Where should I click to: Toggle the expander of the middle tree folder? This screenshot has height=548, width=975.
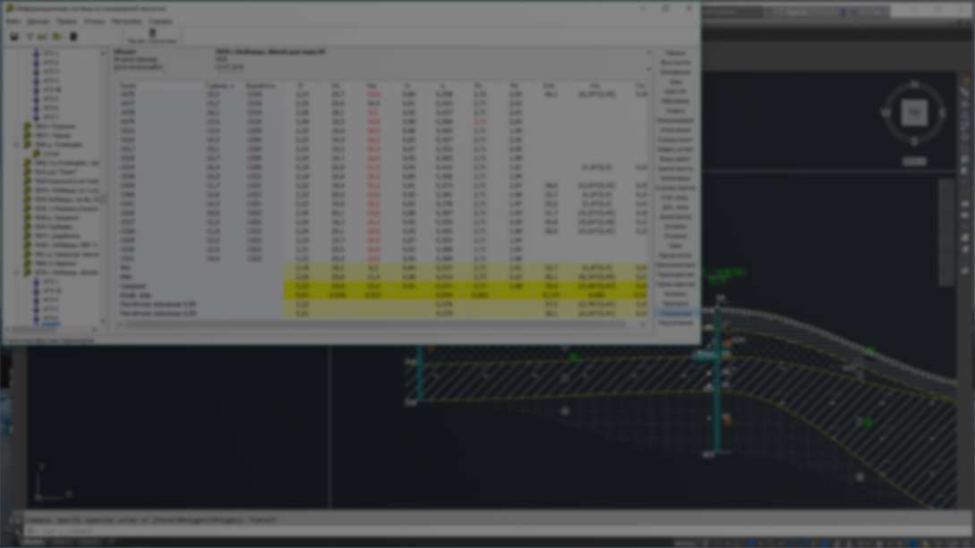17,145
